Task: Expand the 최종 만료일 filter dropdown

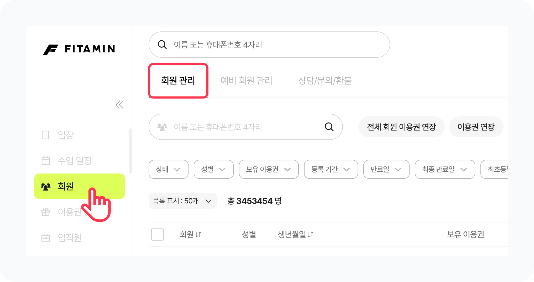Action: (444, 169)
